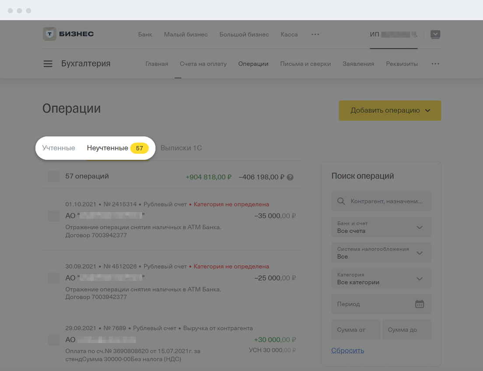Check the select-all box for 57 операций
Image resolution: width=483 pixels, height=371 pixels.
[x=54, y=176]
